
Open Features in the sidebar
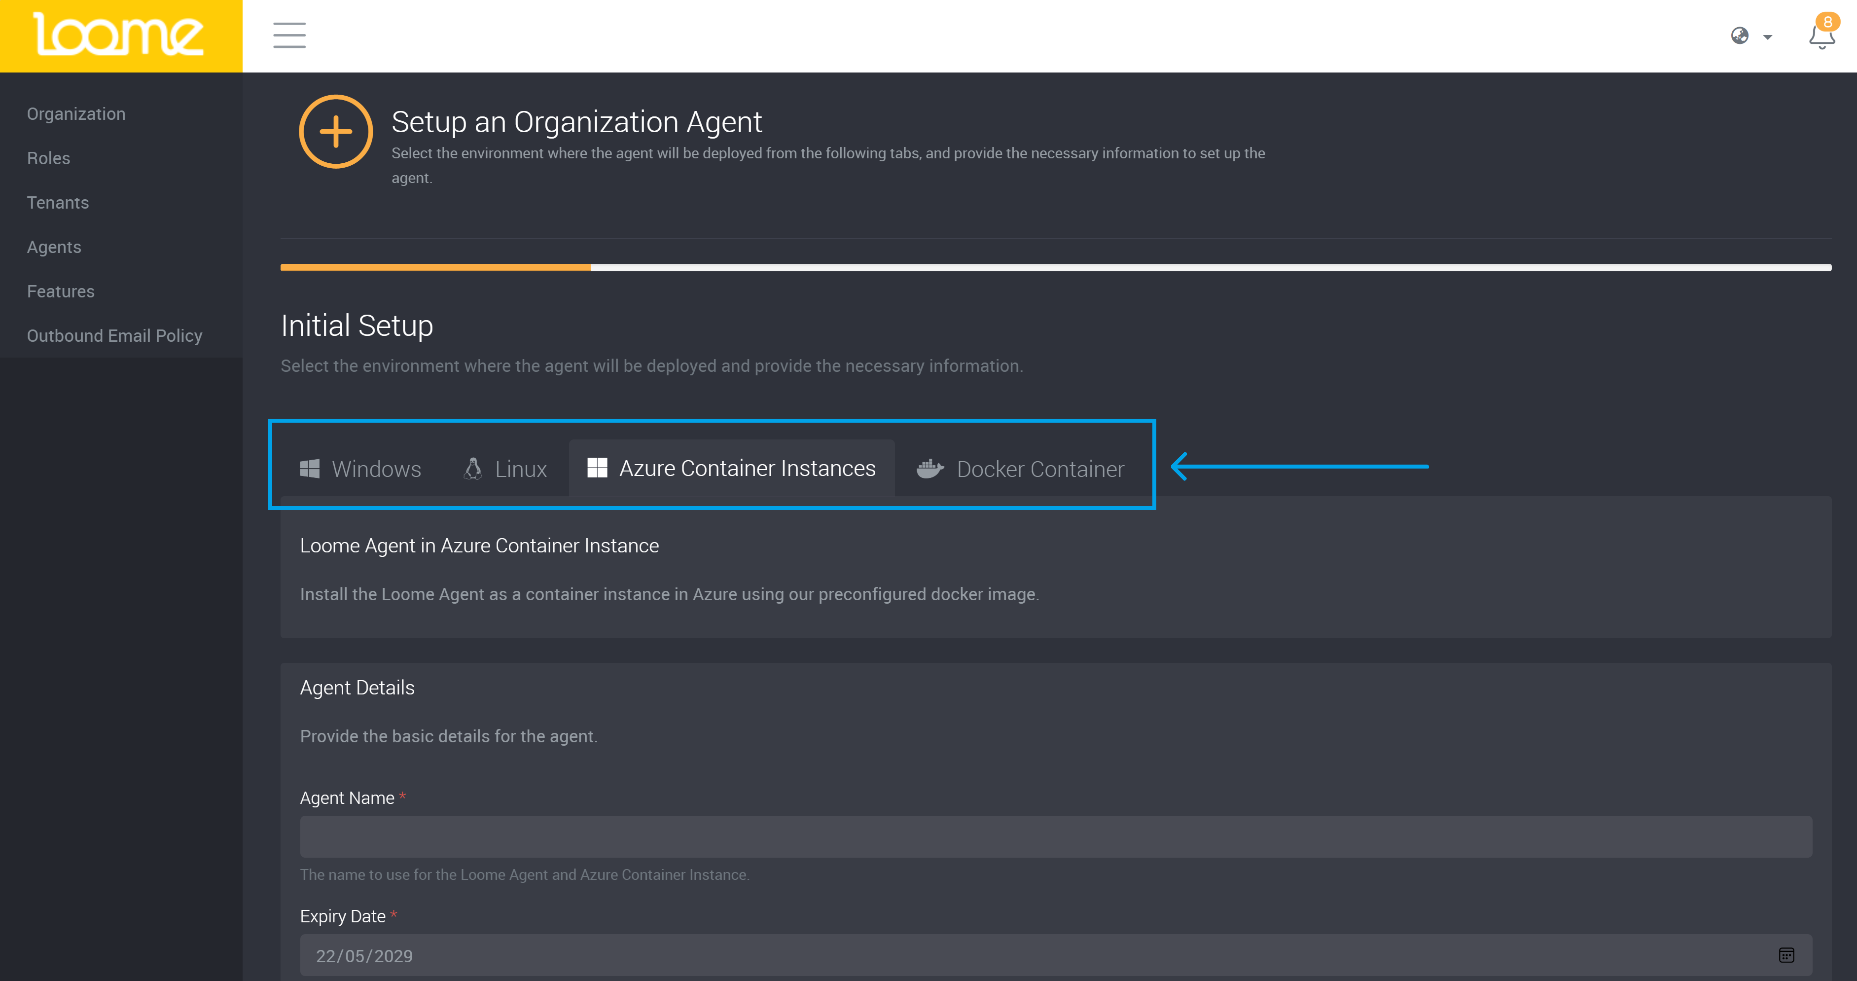pos(61,291)
